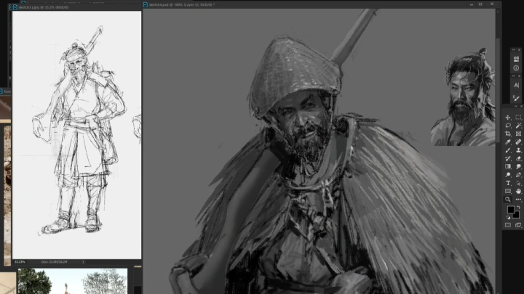The width and height of the screenshot is (524, 294).
Task: Expand the Character panel group arrows
Action: 514,76
